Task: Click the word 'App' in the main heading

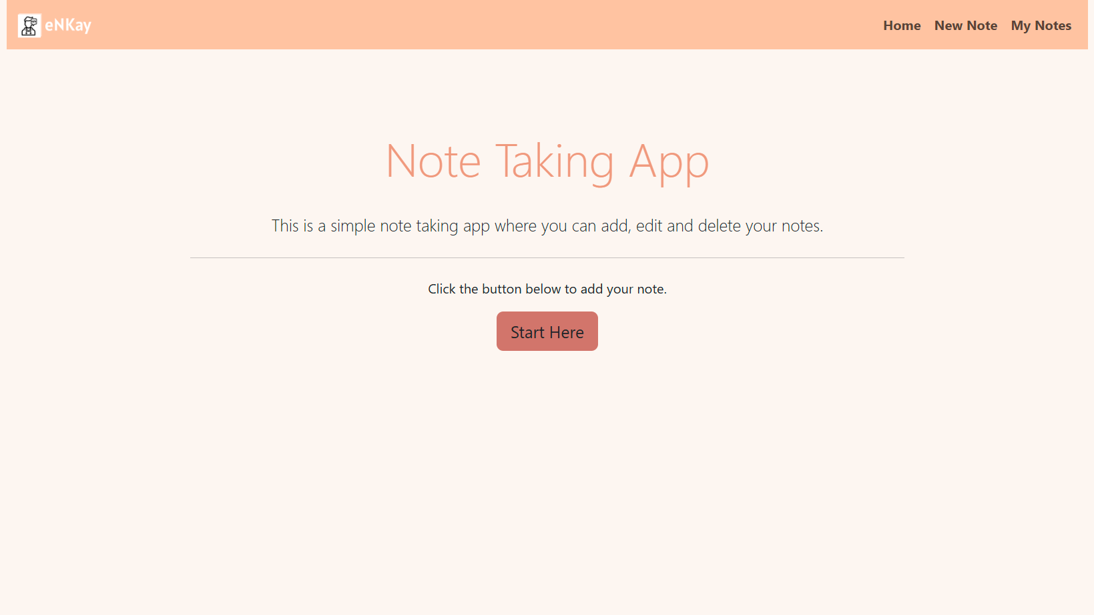Action: click(669, 164)
